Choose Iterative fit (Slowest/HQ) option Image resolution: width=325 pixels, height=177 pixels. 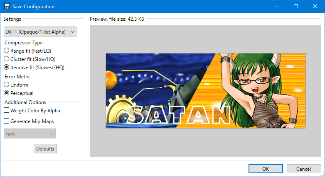point(34,68)
